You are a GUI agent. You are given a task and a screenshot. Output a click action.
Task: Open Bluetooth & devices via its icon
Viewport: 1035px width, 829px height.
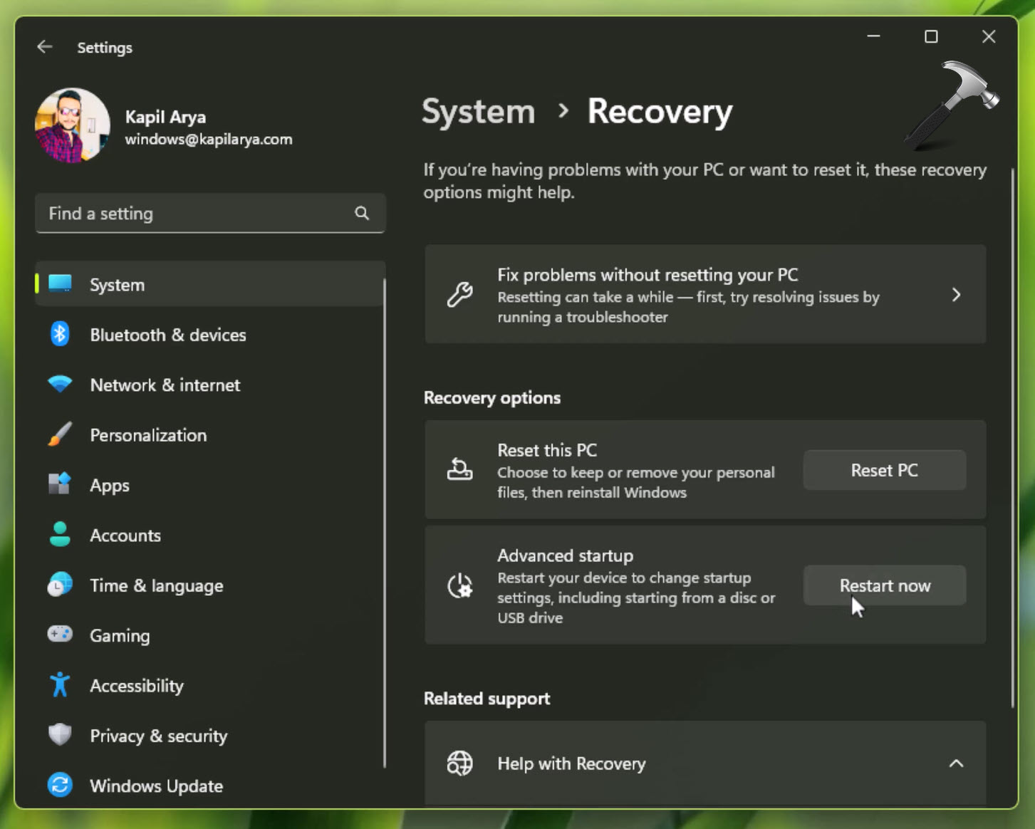click(x=60, y=334)
